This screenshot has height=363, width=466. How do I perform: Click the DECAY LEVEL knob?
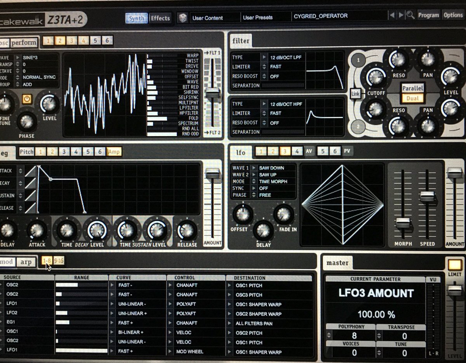[x=97, y=230]
